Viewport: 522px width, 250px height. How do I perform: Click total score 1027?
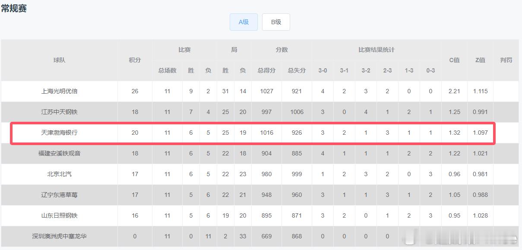(266, 91)
